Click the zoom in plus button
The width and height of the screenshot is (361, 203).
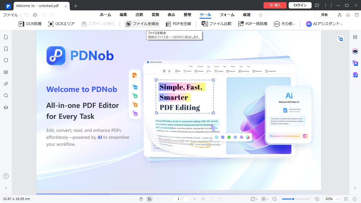[317, 199]
